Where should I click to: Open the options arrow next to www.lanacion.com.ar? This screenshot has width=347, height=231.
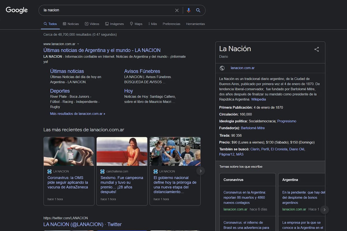pyautogui.click(x=78, y=44)
